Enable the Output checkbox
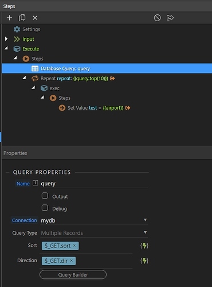 pos(45,196)
